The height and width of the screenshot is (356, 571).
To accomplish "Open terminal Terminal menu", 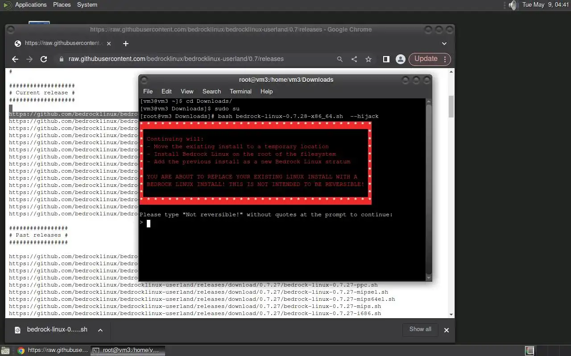I will (x=240, y=91).
